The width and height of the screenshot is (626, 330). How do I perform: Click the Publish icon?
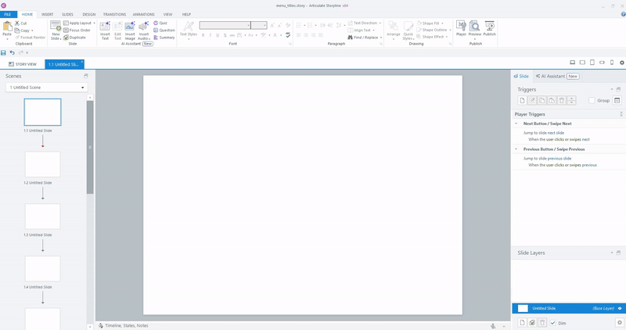(x=490, y=26)
